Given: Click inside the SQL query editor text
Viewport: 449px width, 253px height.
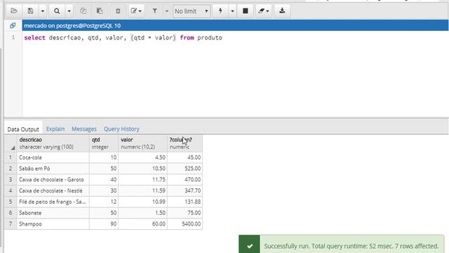Looking at the screenshot, I should coord(123,37).
